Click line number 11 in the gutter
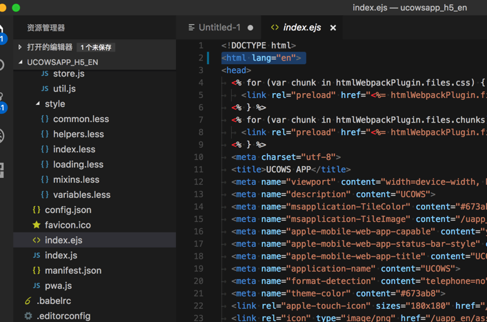The image size is (487, 322). tap(198, 169)
